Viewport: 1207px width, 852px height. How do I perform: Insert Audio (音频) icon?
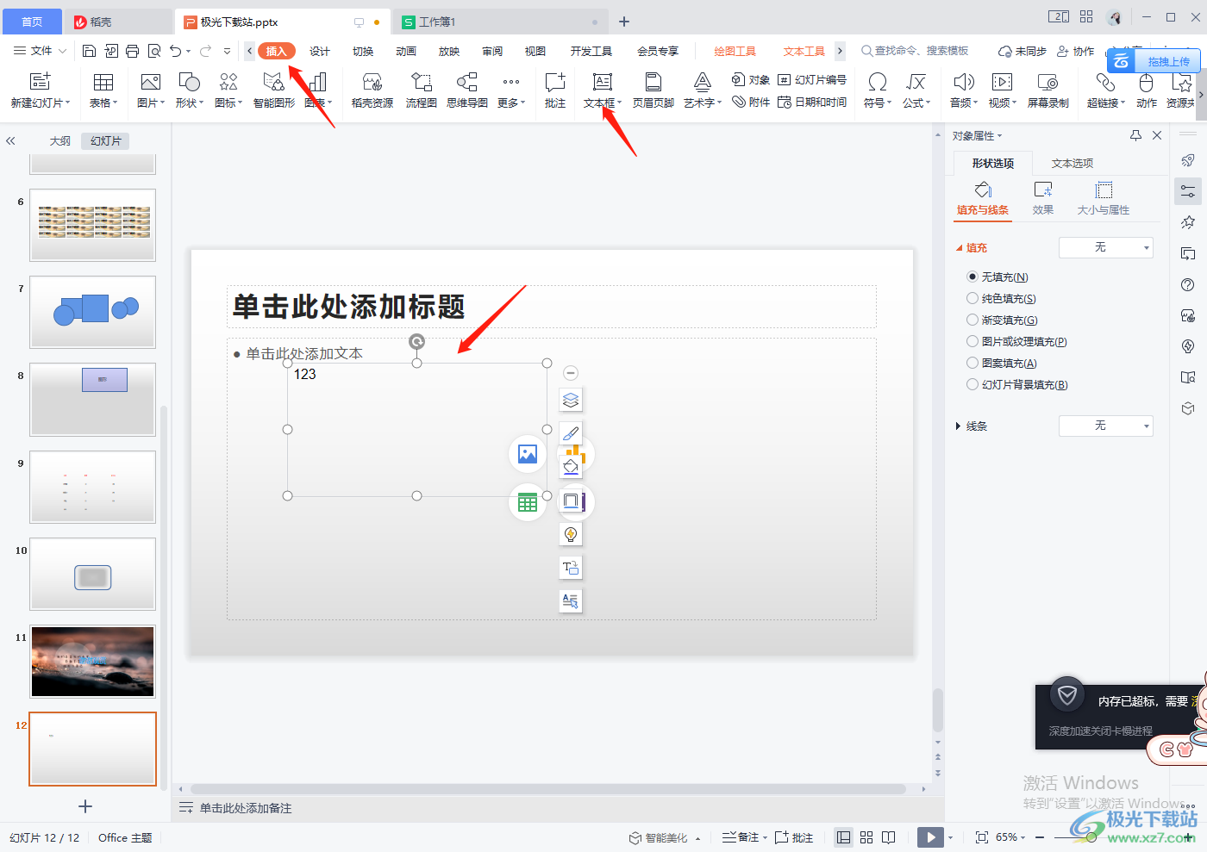coord(964,82)
